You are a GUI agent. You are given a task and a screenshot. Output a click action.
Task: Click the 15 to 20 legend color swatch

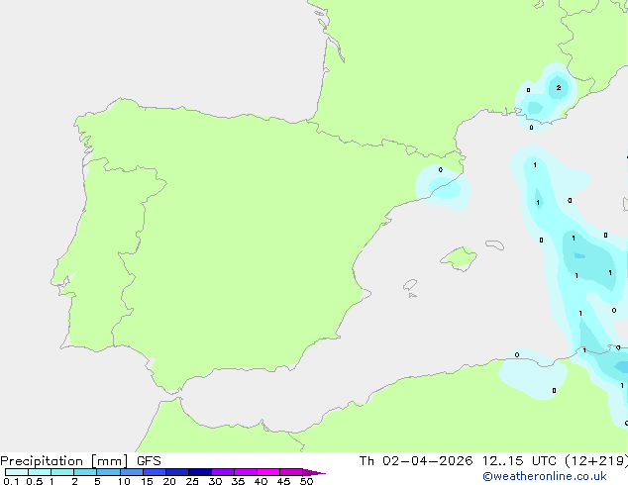pos(155,472)
